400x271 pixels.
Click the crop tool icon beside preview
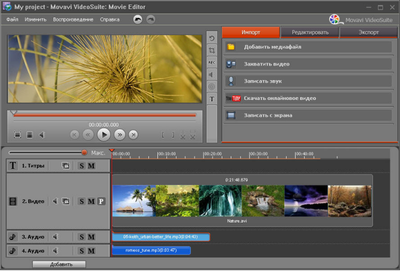212,50
